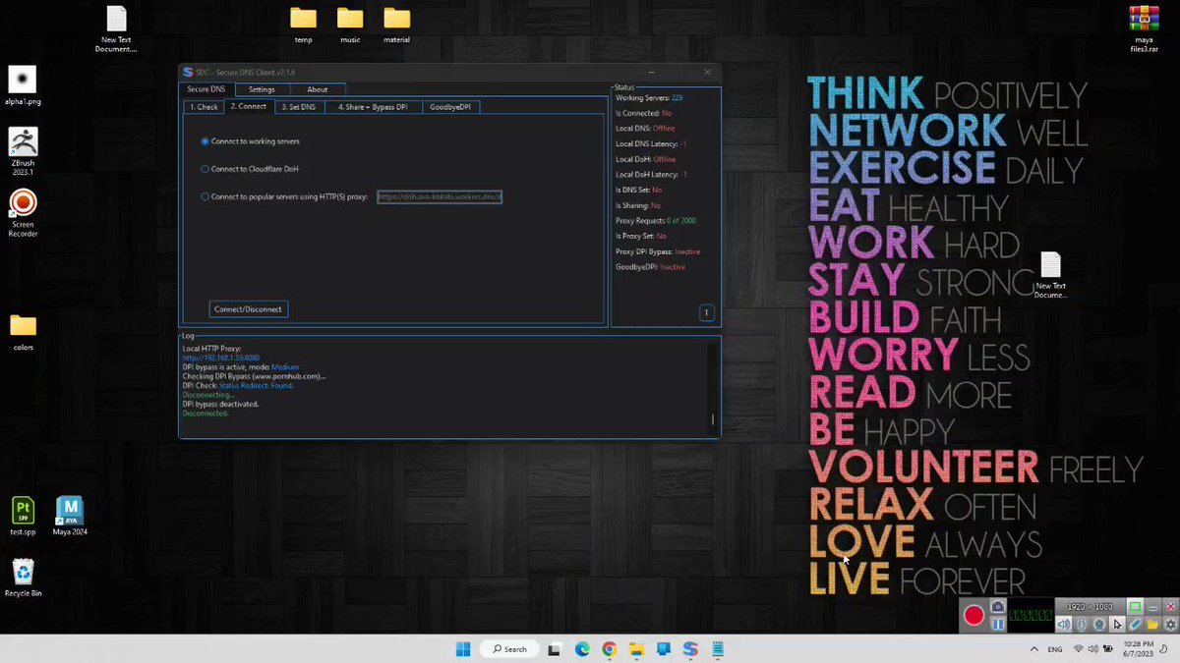Click the Working Servers status line
The height and width of the screenshot is (663, 1180).
pos(649,98)
